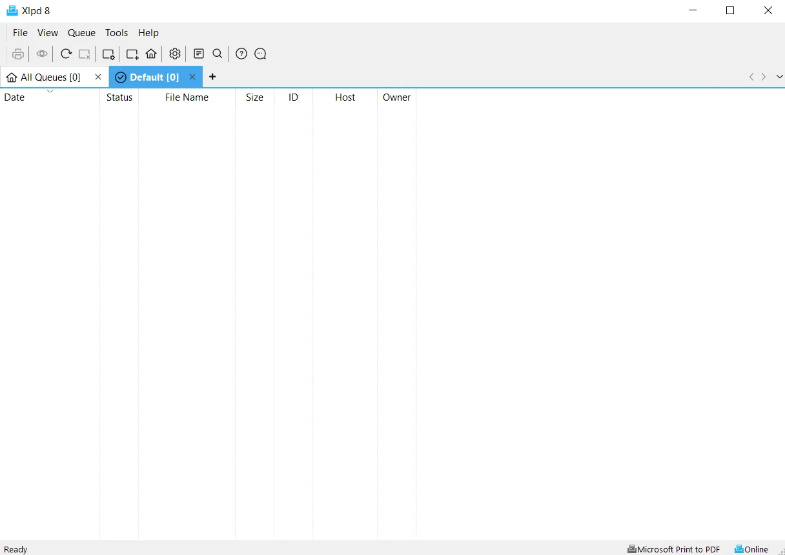Close the All Queues tab
The image size is (785, 555).
98,77
